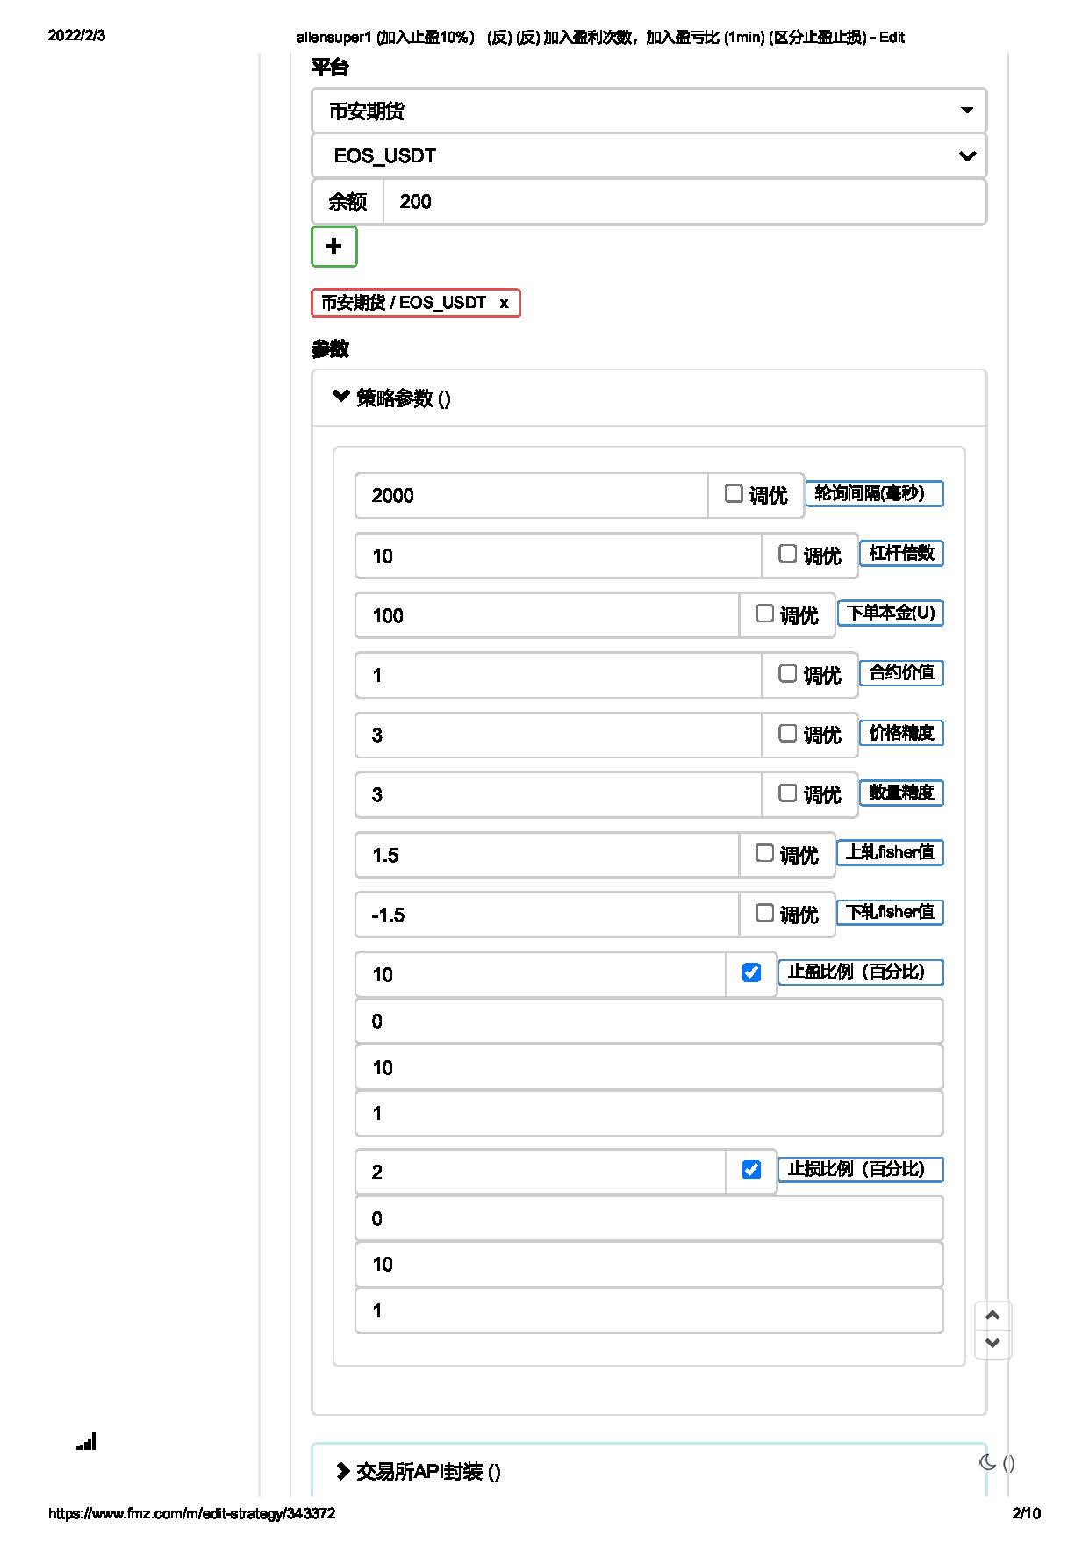Enable 调优 checkbox for 下轨fisher值

tap(764, 913)
